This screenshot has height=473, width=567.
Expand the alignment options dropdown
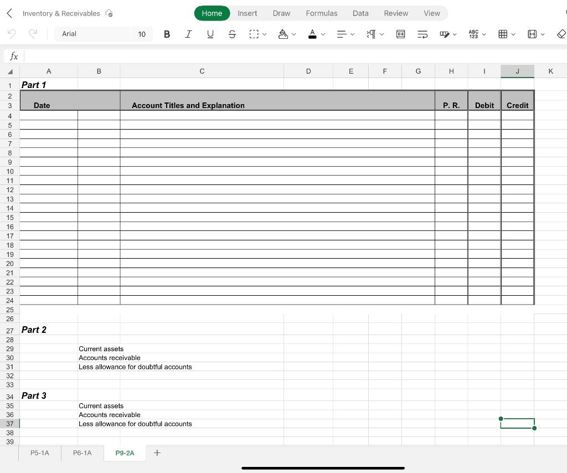click(352, 34)
